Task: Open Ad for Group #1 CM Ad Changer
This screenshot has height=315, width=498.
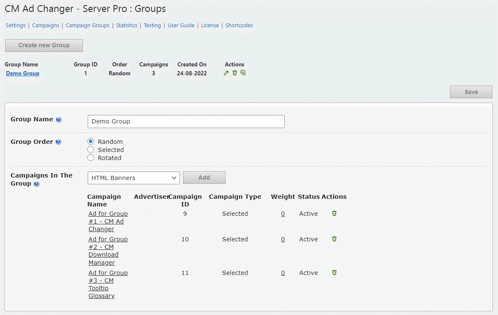Action: point(108,221)
